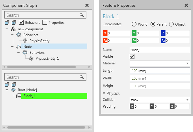
Task: Click expand-all icon in Component Graph top pane
Action: pos(14,23)
